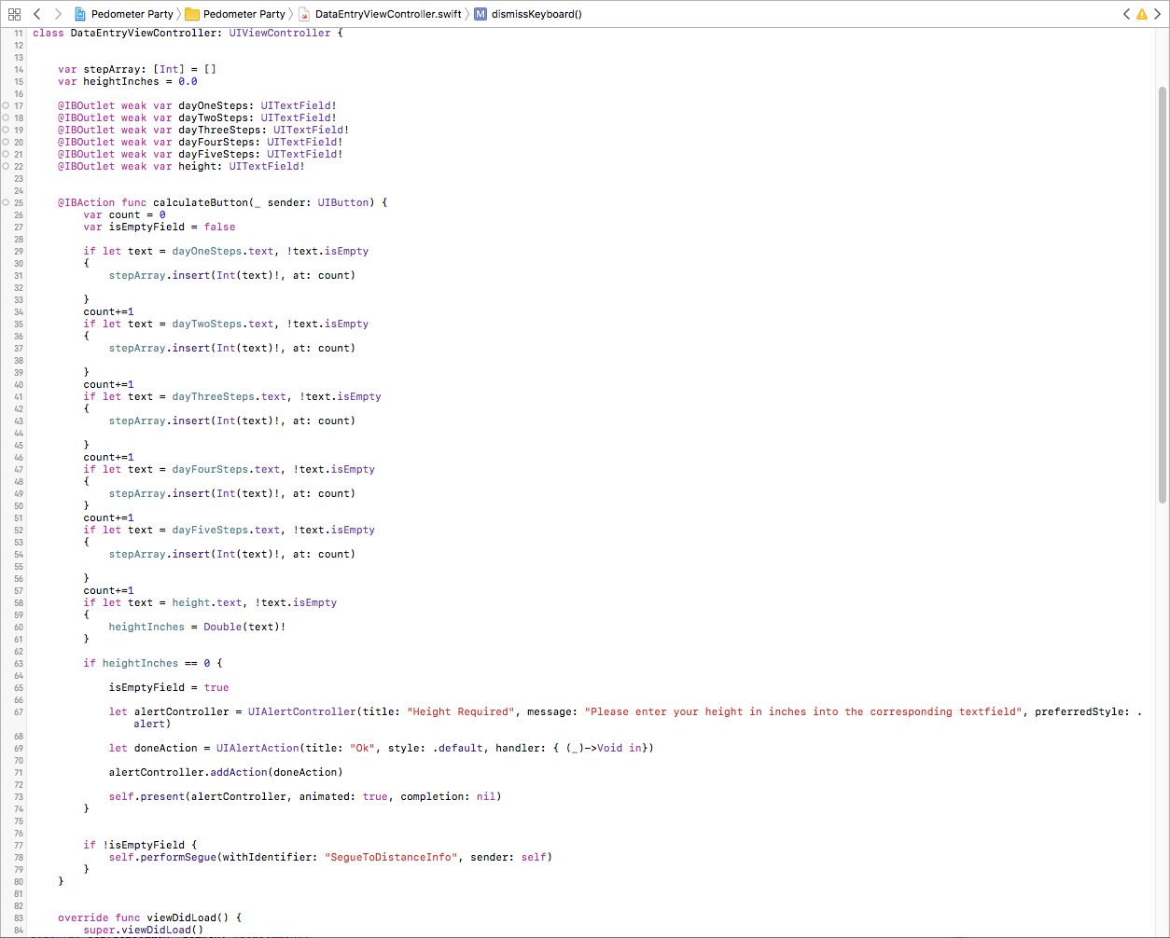
Task: Jump to the next issue arrow
Action: point(1158,14)
